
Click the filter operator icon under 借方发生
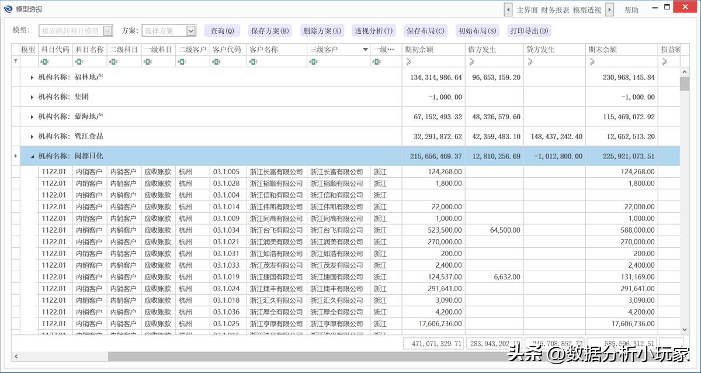pyautogui.click(x=471, y=61)
